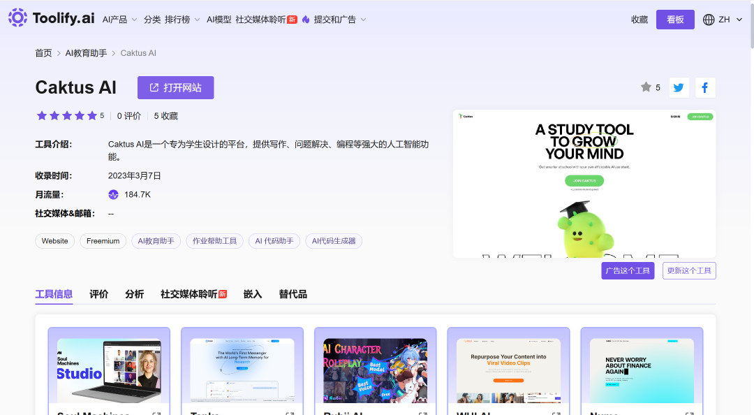
Task: Open the long-term memory messenger thumbnail
Action: tap(242, 371)
